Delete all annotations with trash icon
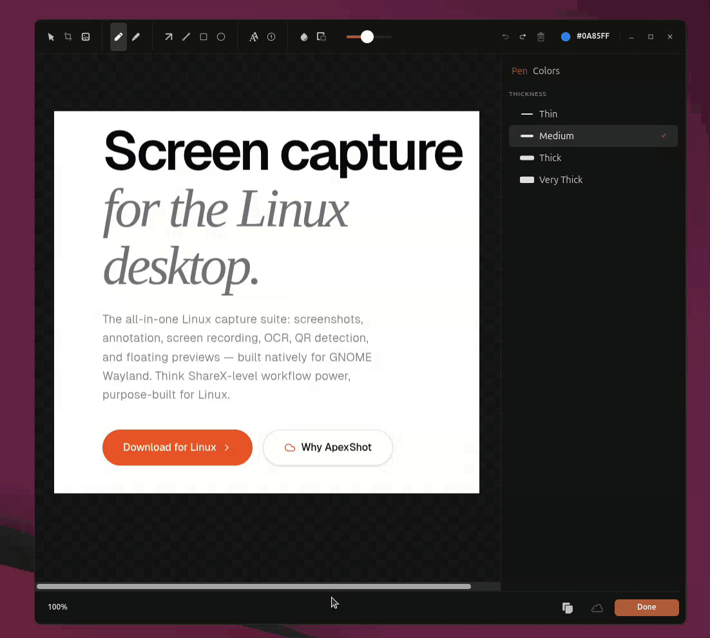The width and height of the screenshot is (710, 638). coord(541,37)
